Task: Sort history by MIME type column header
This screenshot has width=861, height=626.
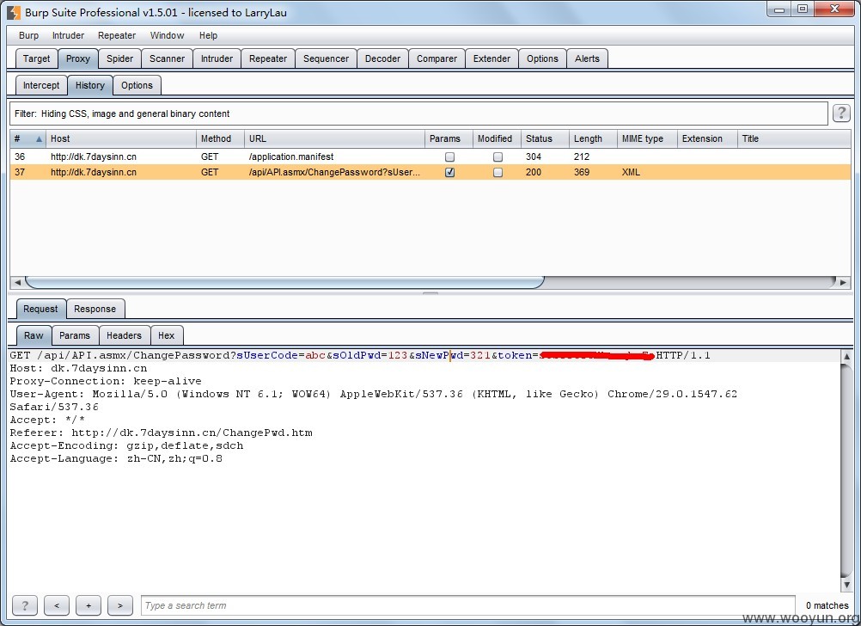Action: click(x=647, y=139)
